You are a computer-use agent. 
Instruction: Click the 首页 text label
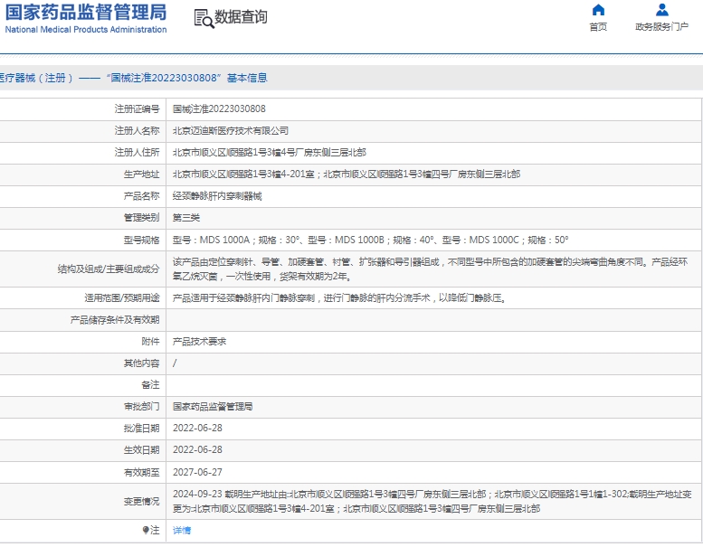click(598, 27)
